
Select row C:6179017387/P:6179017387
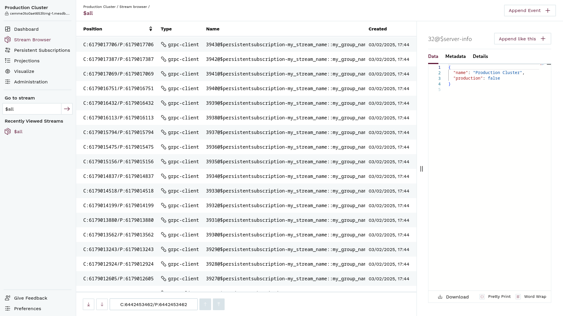[x=246, y=59]
